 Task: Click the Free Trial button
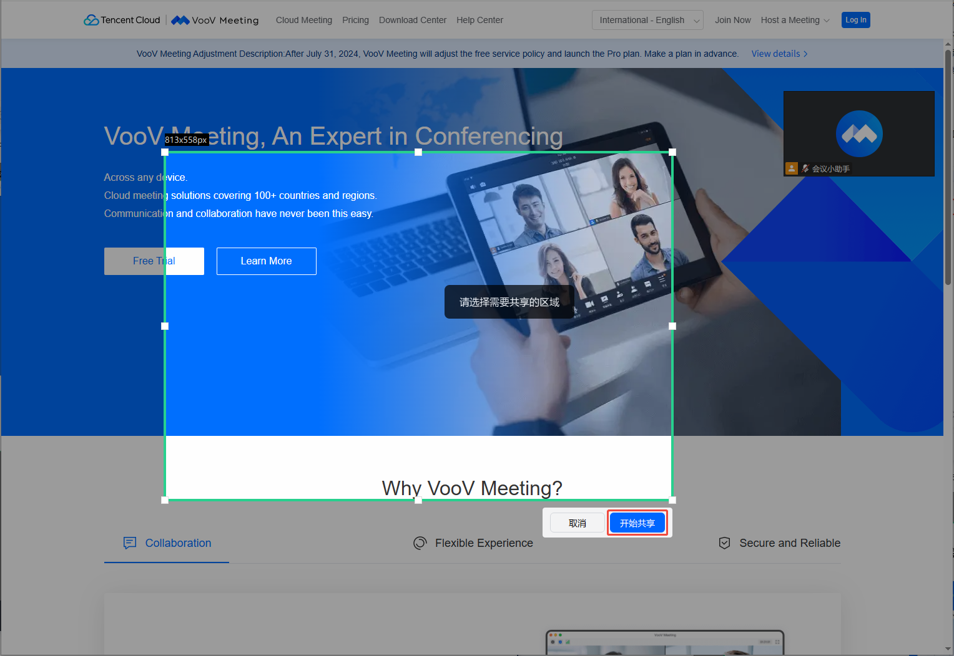[154, 261]
